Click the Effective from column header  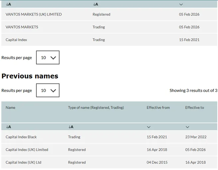[x=158, y=107]
